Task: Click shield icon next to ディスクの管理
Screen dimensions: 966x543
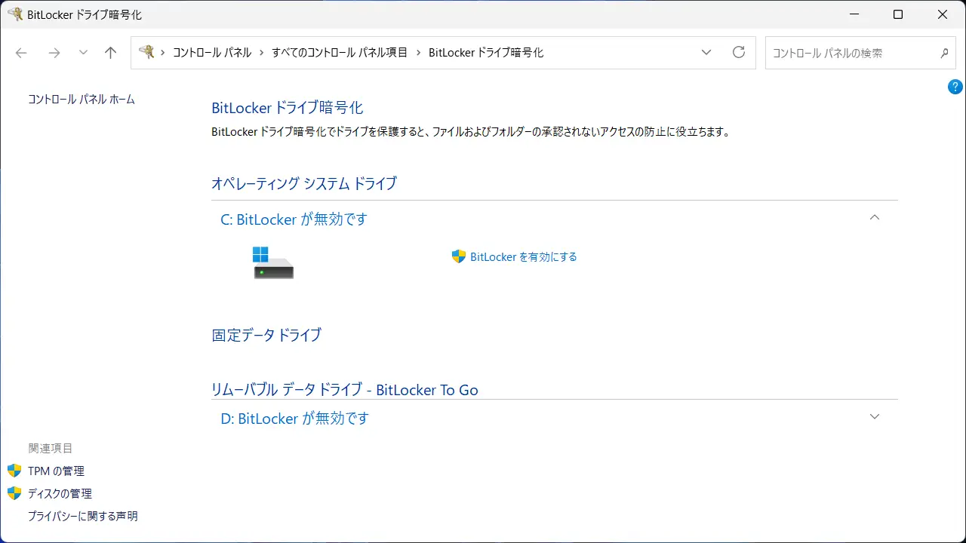Action: [14, 493]
